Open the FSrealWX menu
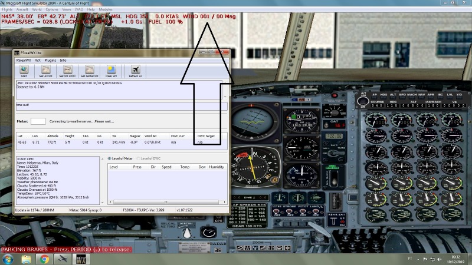Viewport: 472px width, 265px height. click(x=24, y=61)
